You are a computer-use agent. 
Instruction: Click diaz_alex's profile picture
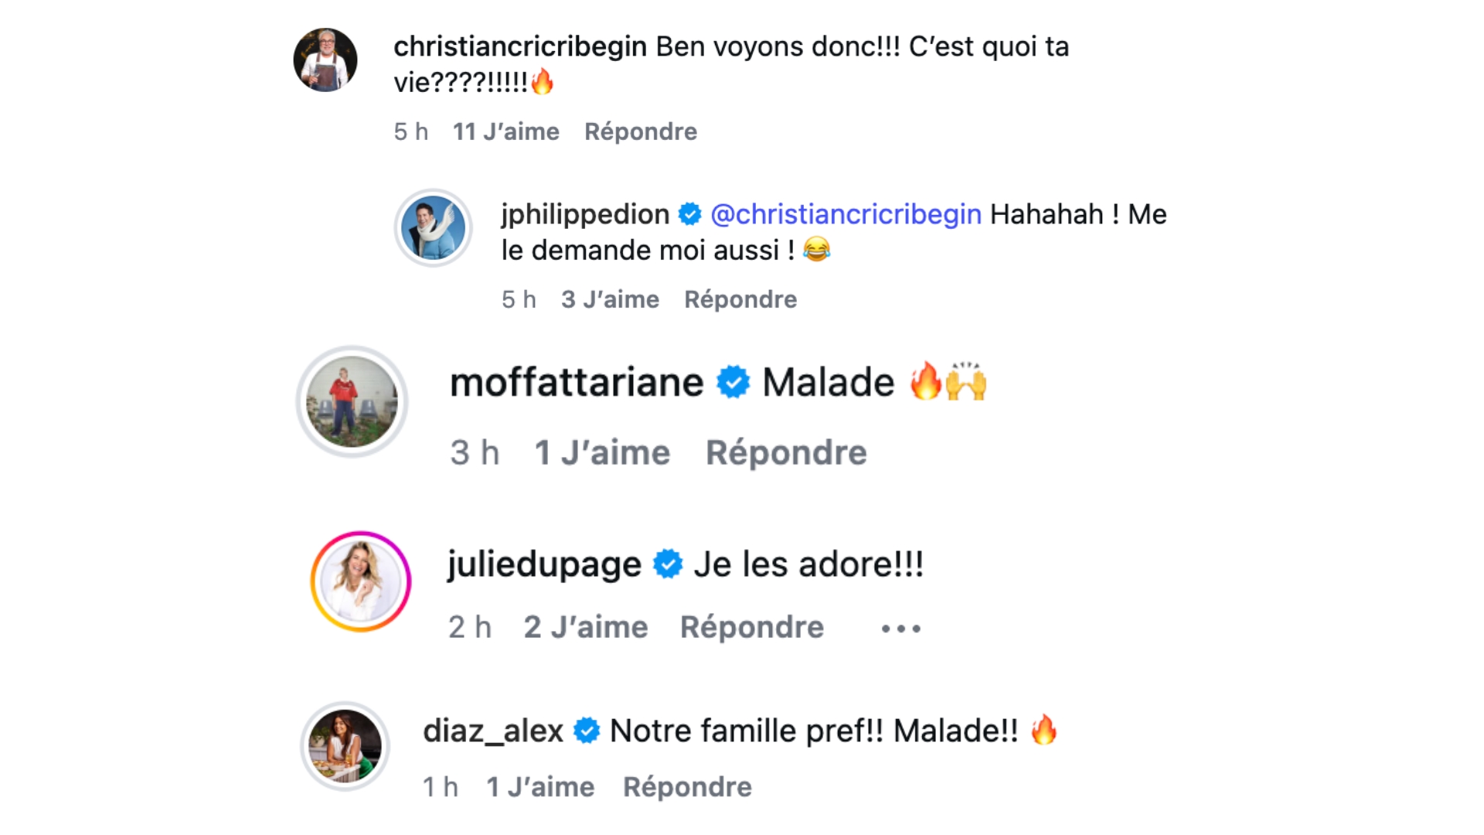(x=345, y=746)
